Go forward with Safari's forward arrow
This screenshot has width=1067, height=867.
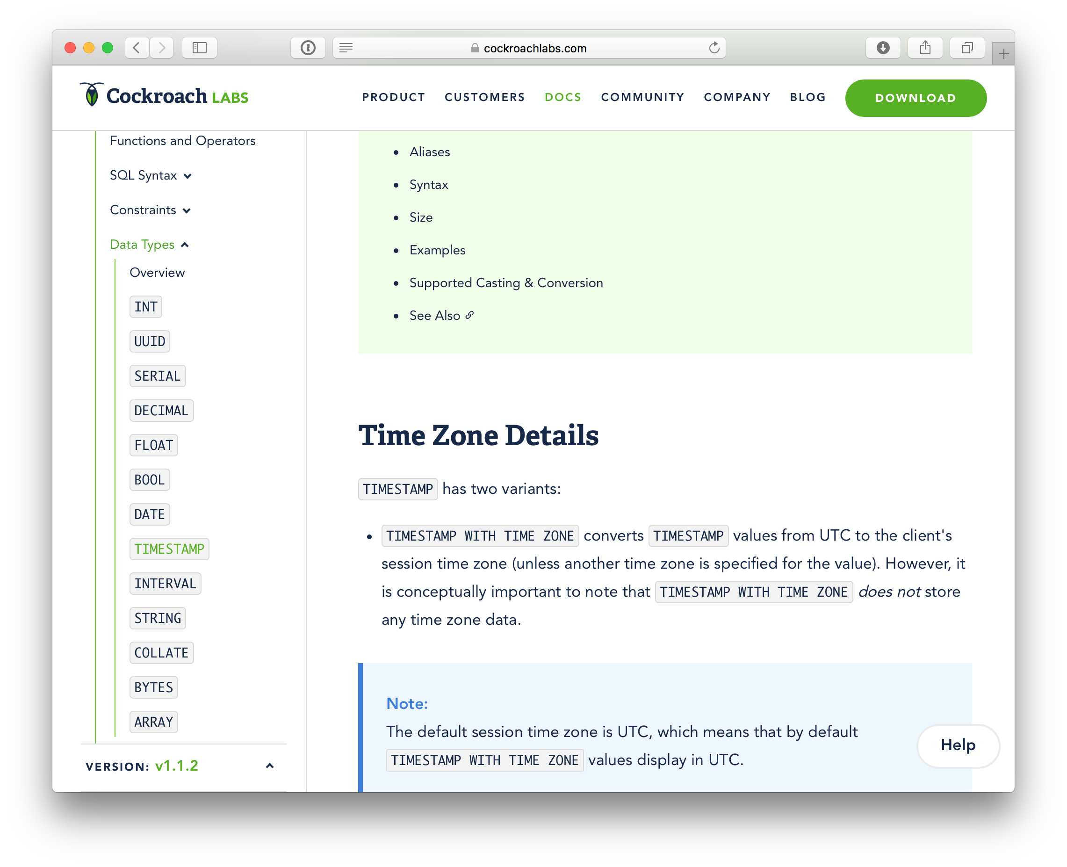coord(161,48)
